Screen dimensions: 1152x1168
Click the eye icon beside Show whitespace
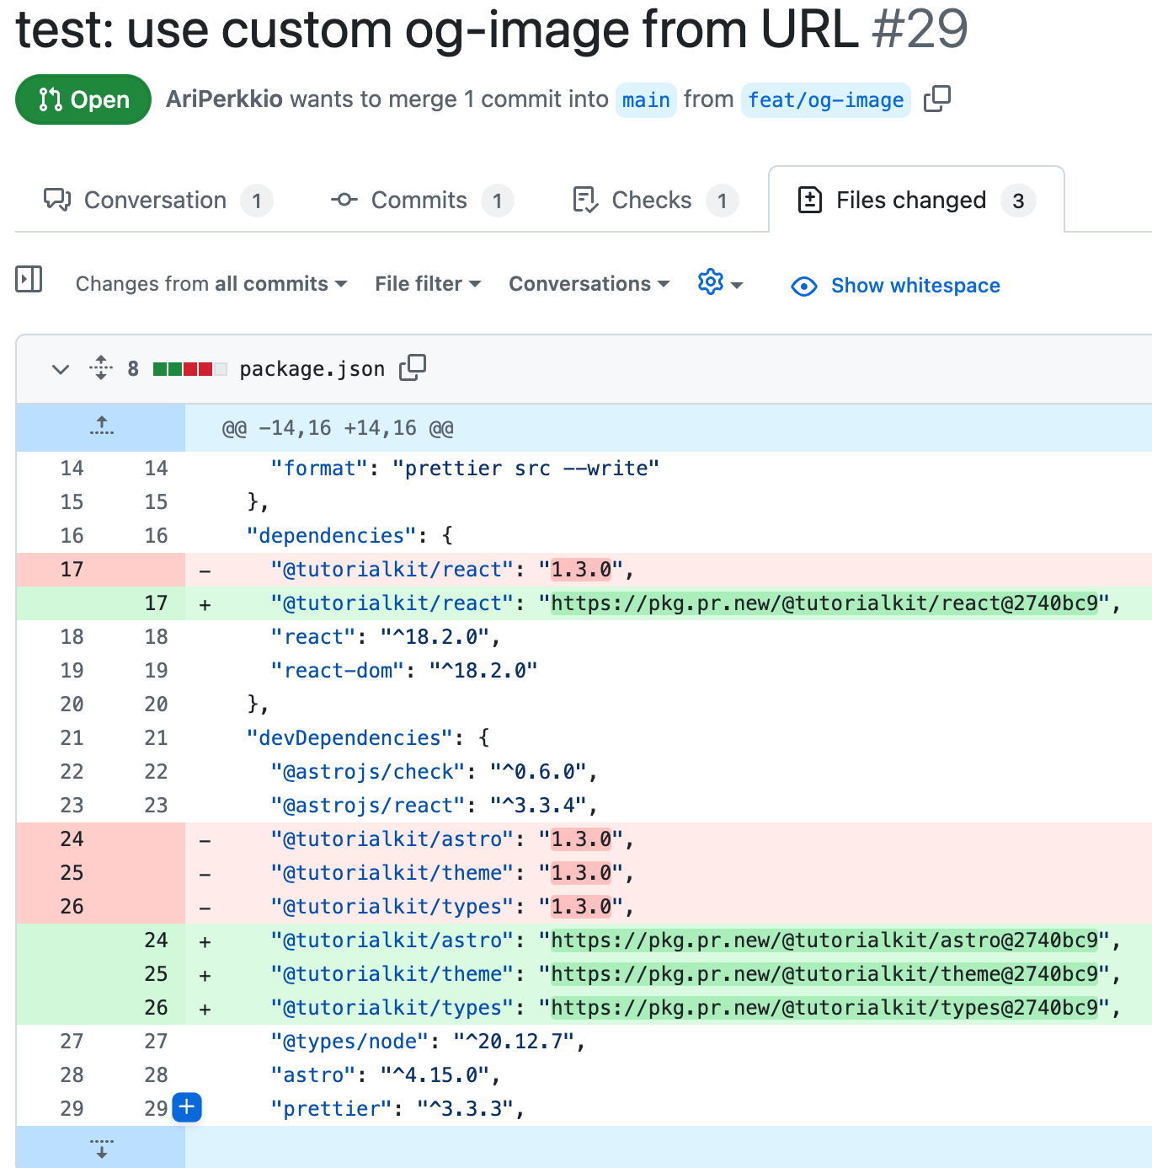[x=804, y=287]
